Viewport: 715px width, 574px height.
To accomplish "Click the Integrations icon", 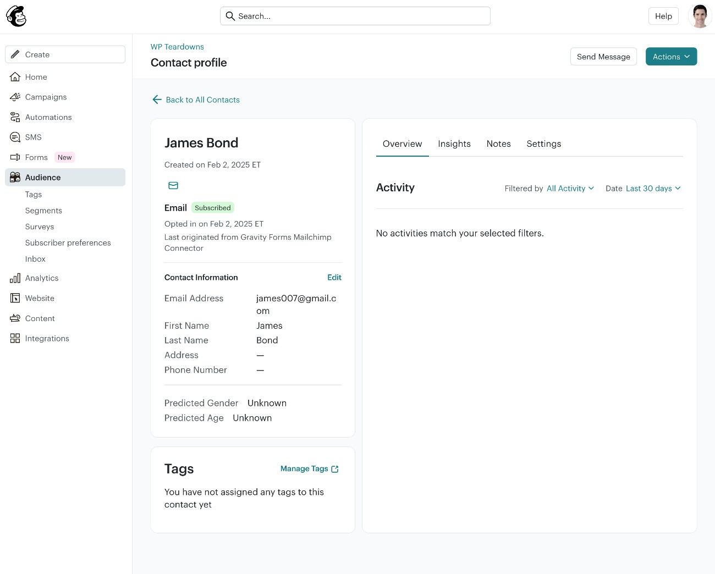I will (x=15, y=338).
